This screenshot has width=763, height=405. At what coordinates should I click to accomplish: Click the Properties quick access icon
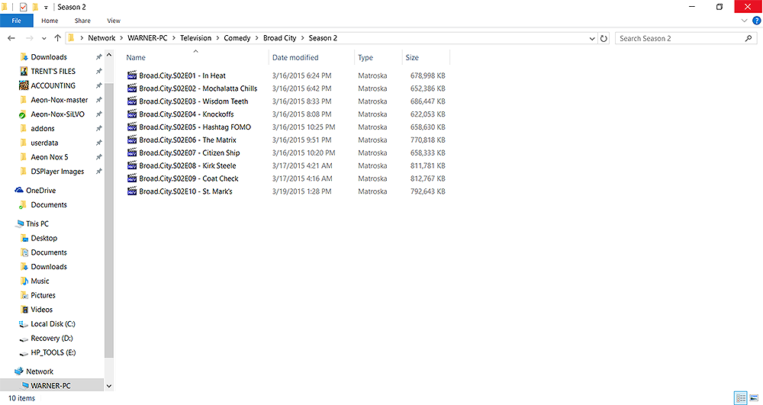click(x=23, y=7)
